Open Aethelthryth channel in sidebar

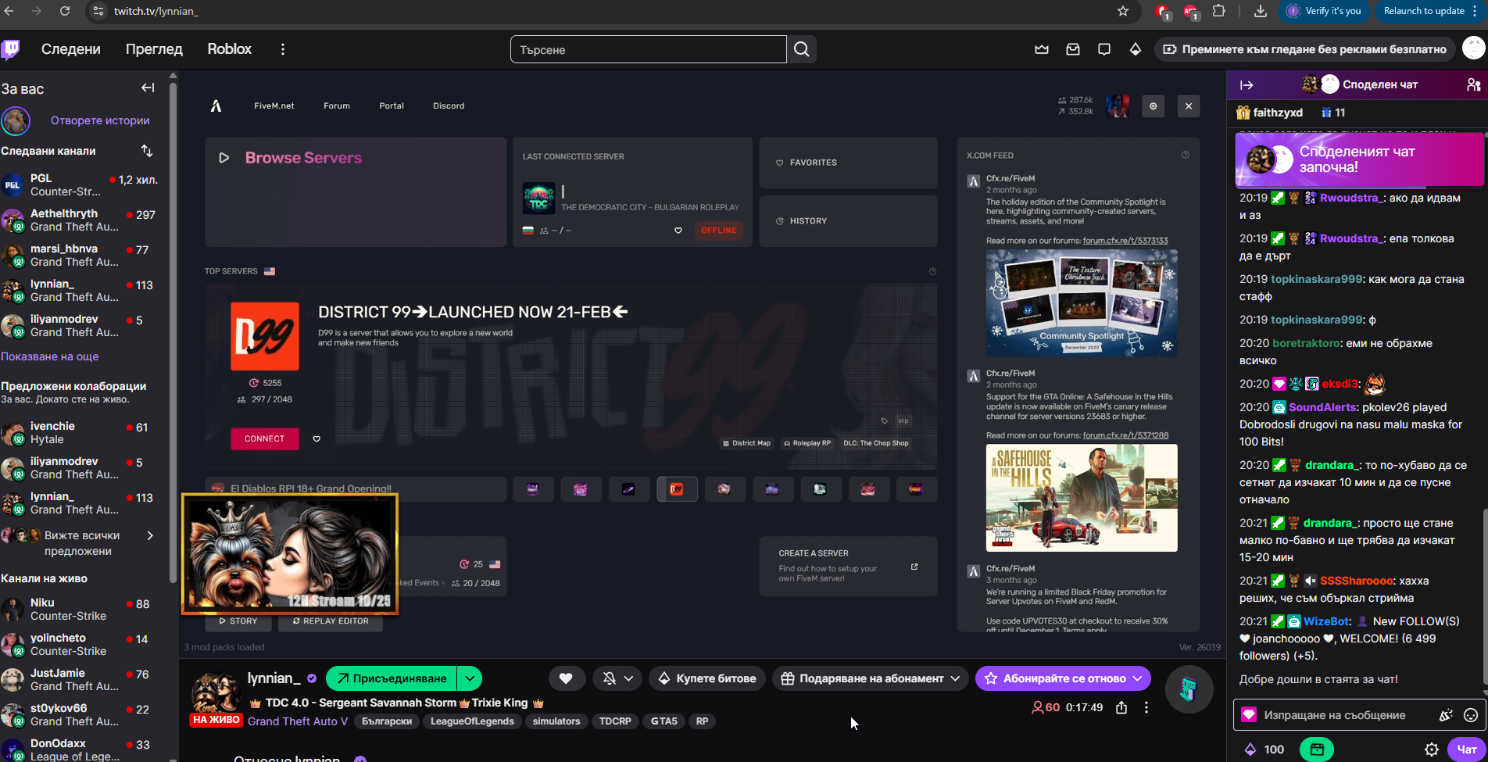pyautogui.click(x=79, y=220)
